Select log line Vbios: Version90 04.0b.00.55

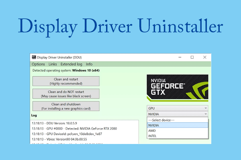click(x=59, y=139)
